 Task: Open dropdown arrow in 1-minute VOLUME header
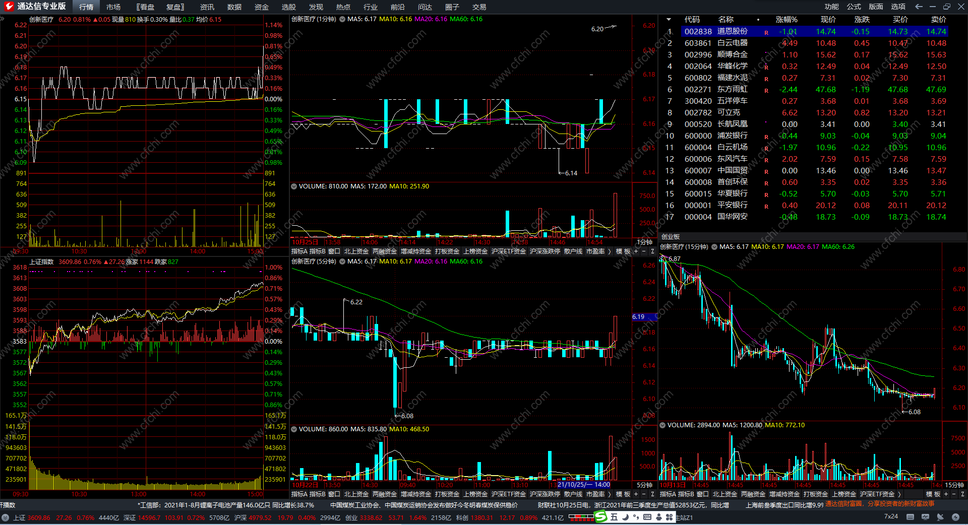[x=294, y=186]
